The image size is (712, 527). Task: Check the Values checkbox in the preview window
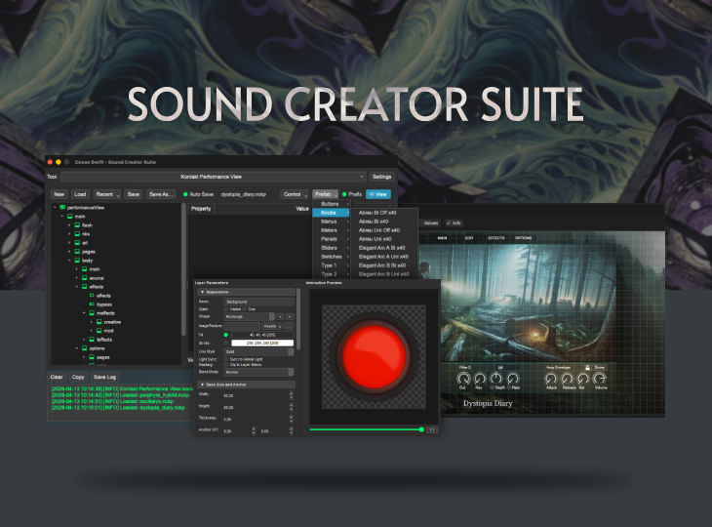(x=420, y=223)
